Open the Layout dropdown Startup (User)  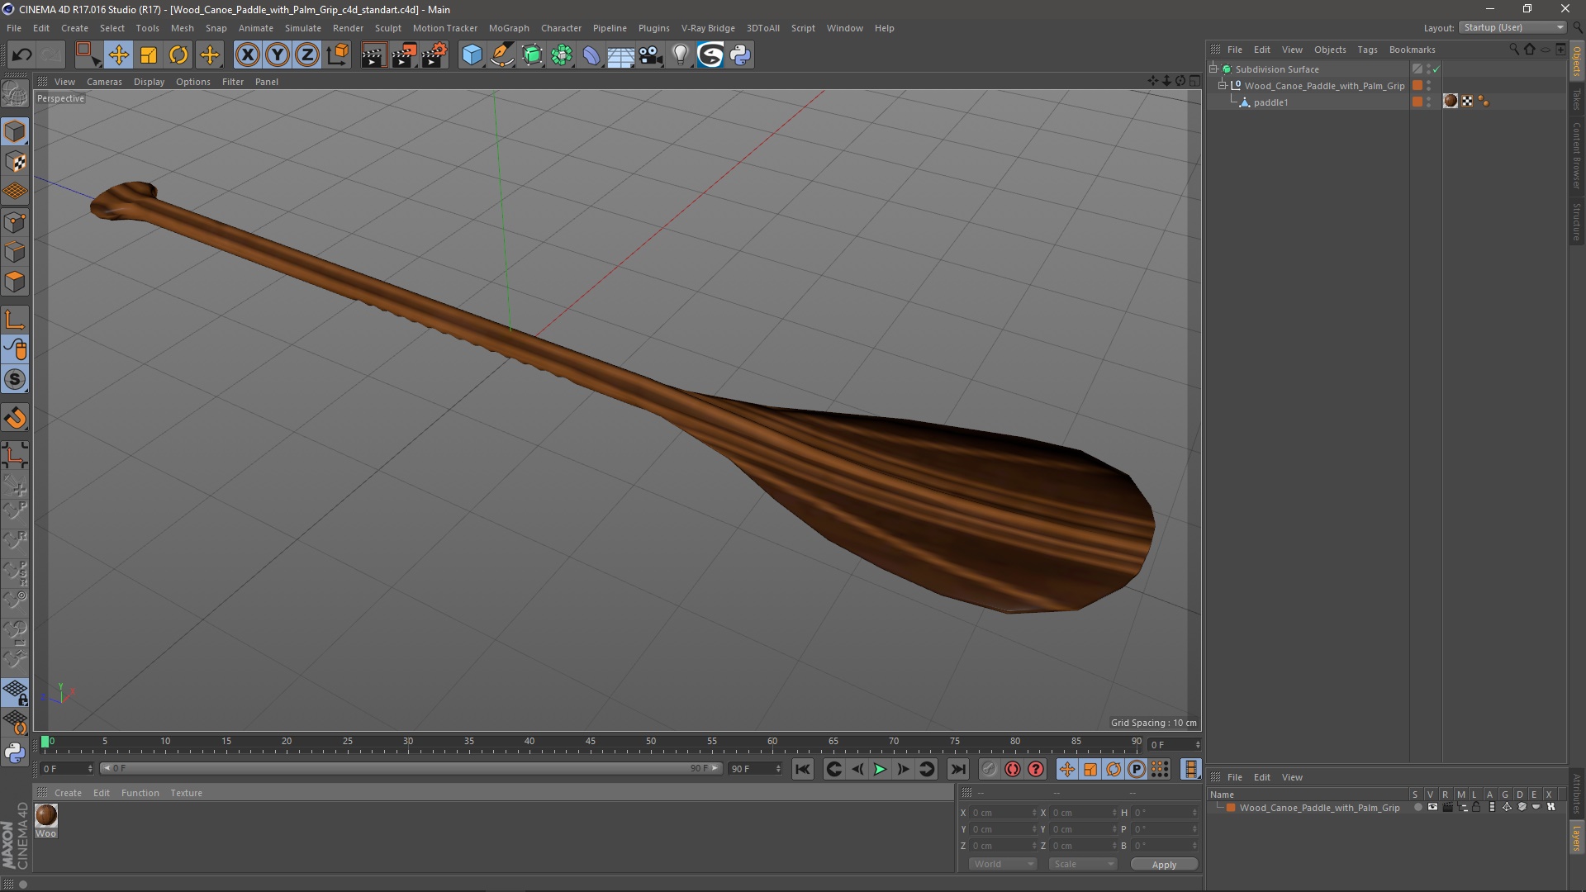pos(1513,27)
